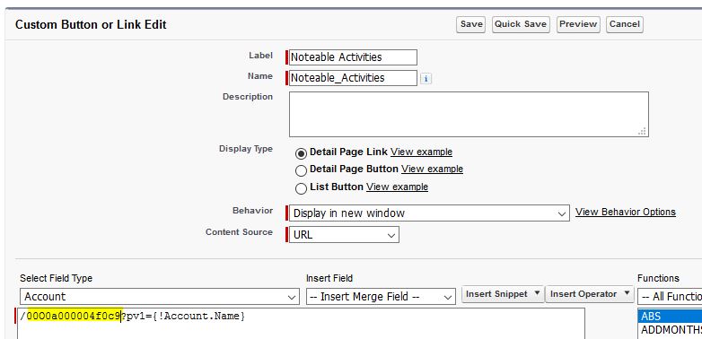
Task: Open View example for List Button
Action: point(397,187)
